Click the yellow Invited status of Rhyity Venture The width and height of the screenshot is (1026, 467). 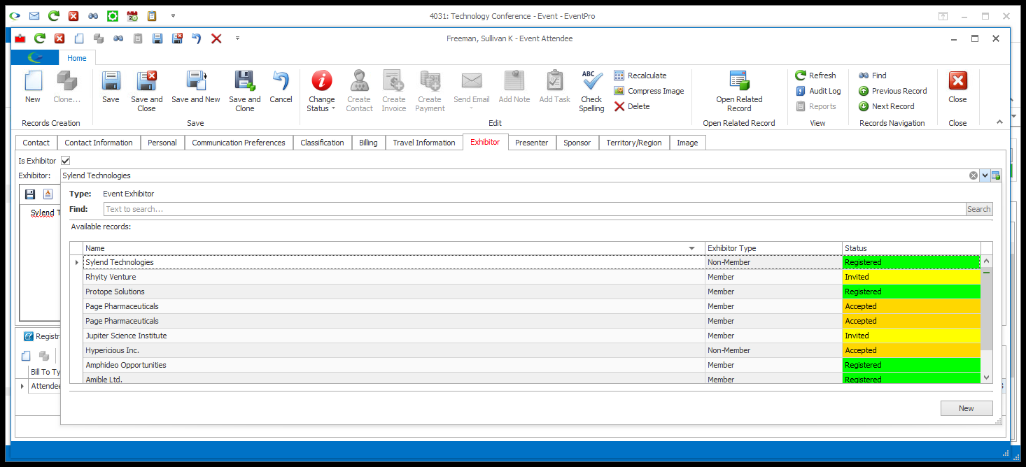tap(911, 277)
